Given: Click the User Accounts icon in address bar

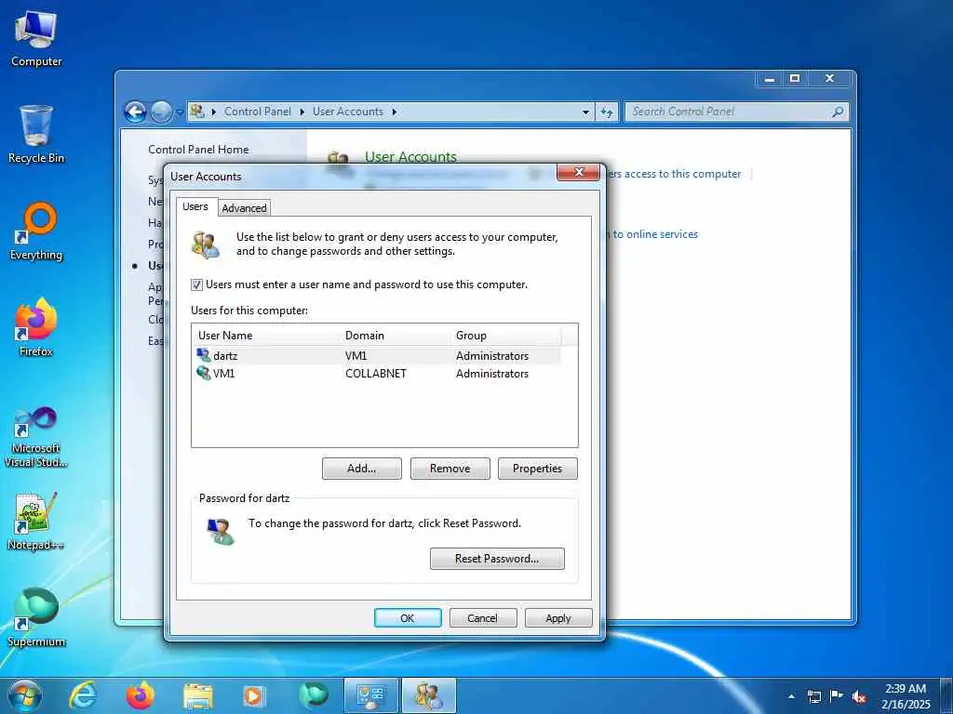Looking at the screenshot, I should pyautogui.click(x=197, y=112).
